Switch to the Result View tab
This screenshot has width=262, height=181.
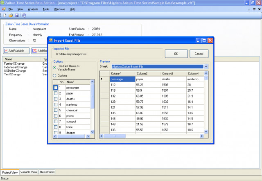(47, 172)
